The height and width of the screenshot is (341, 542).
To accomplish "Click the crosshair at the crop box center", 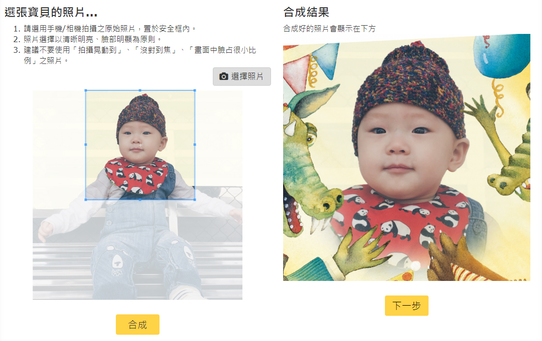I will pos(140,145).
